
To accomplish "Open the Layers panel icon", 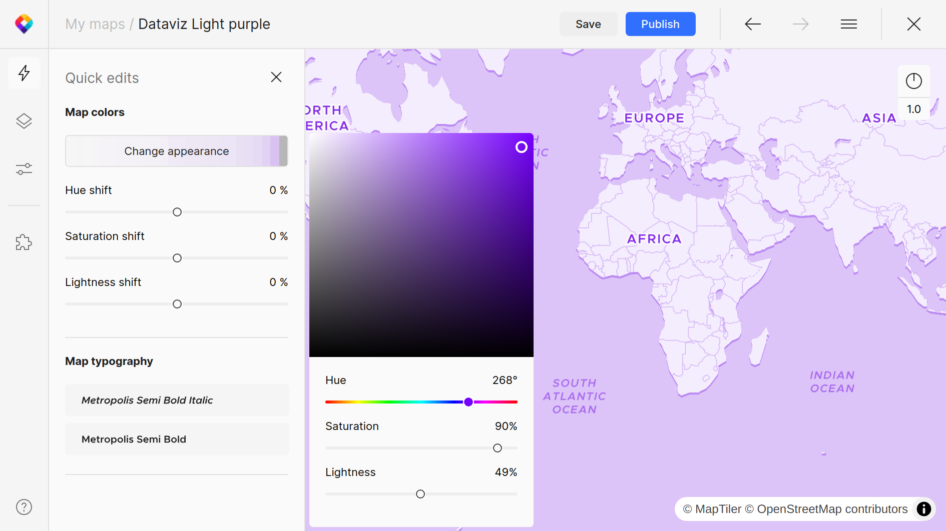I will click(x=24, y=121).
